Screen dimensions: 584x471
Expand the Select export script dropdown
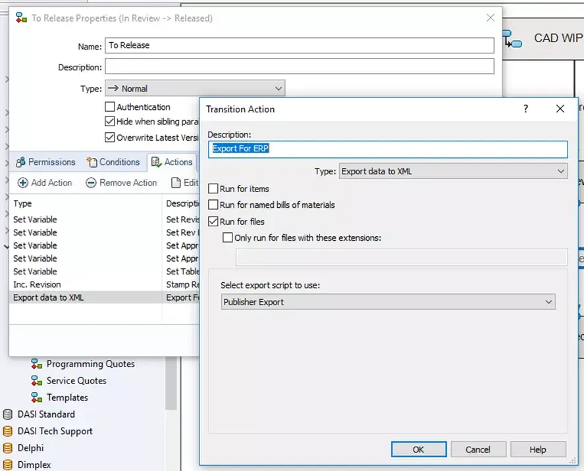[x=388, y=302]
